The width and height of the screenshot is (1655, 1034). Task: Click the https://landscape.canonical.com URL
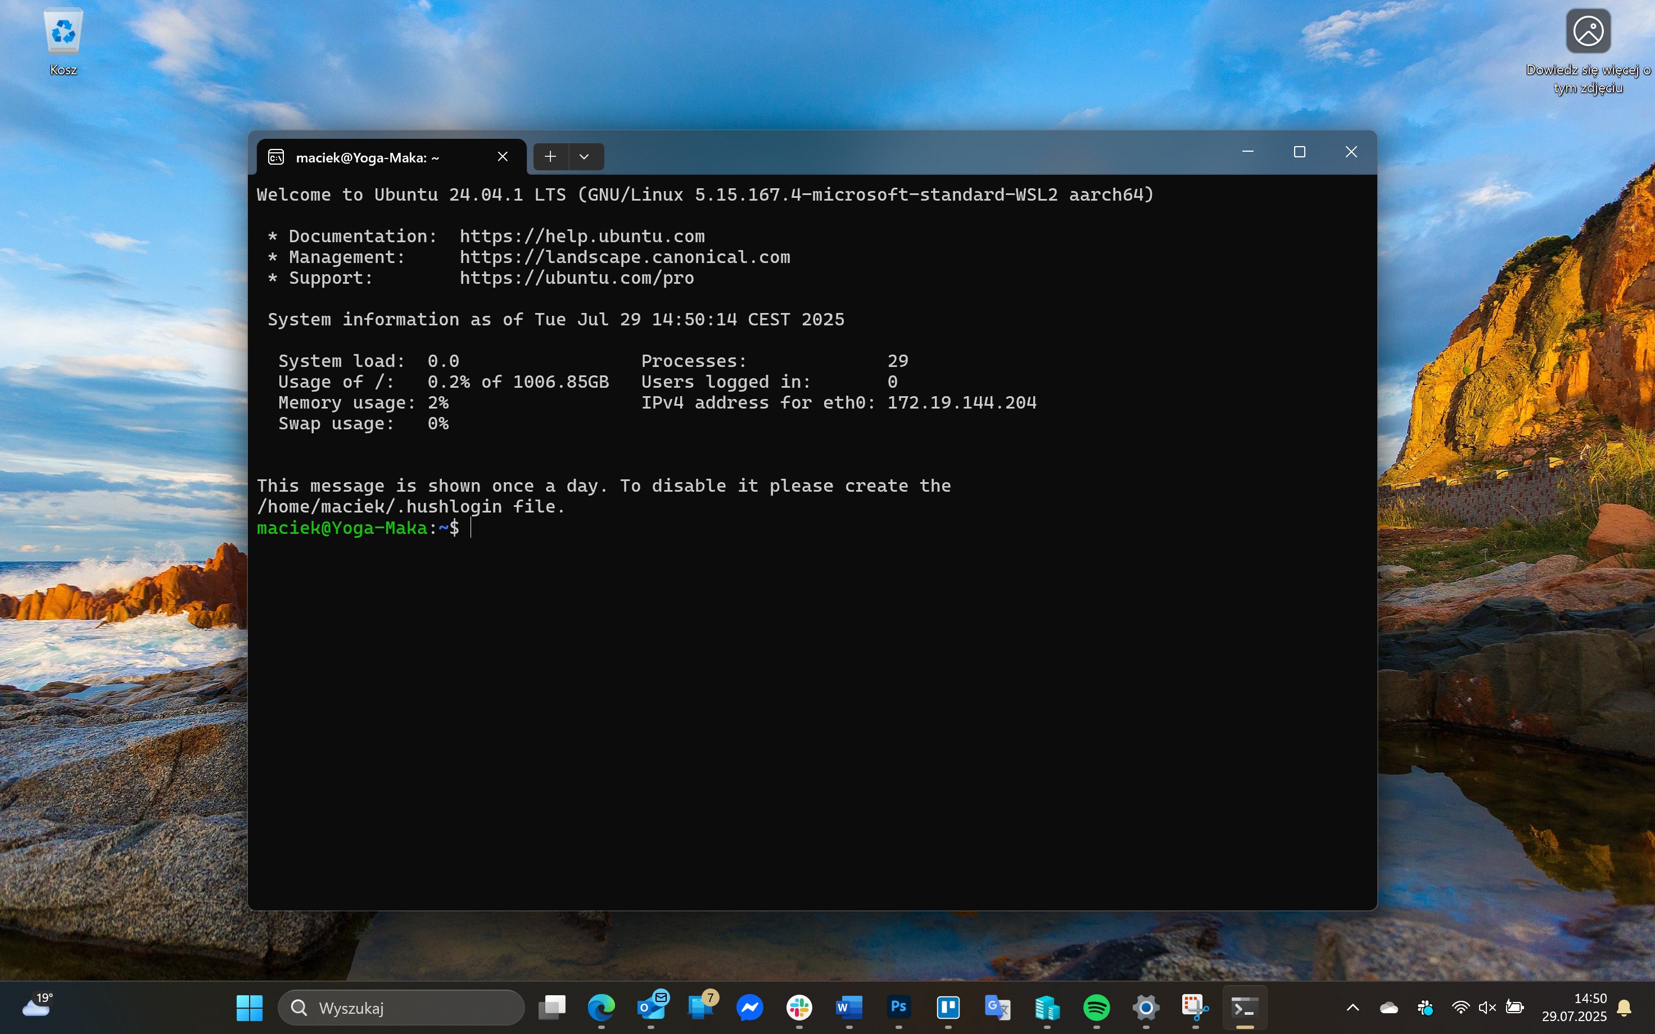(x=625, y=257)
